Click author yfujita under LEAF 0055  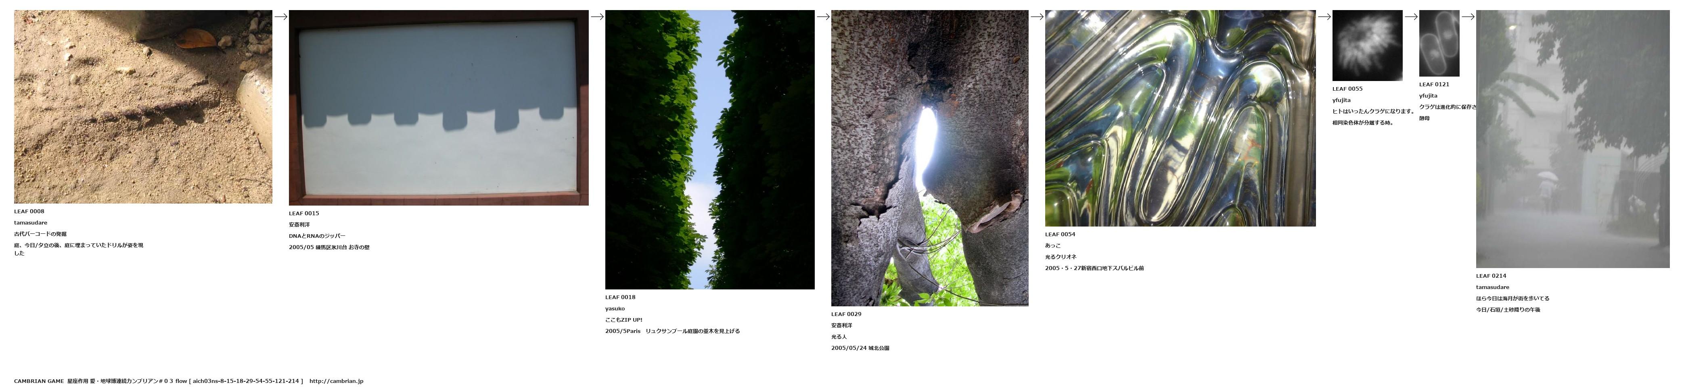click(1341, 100)
